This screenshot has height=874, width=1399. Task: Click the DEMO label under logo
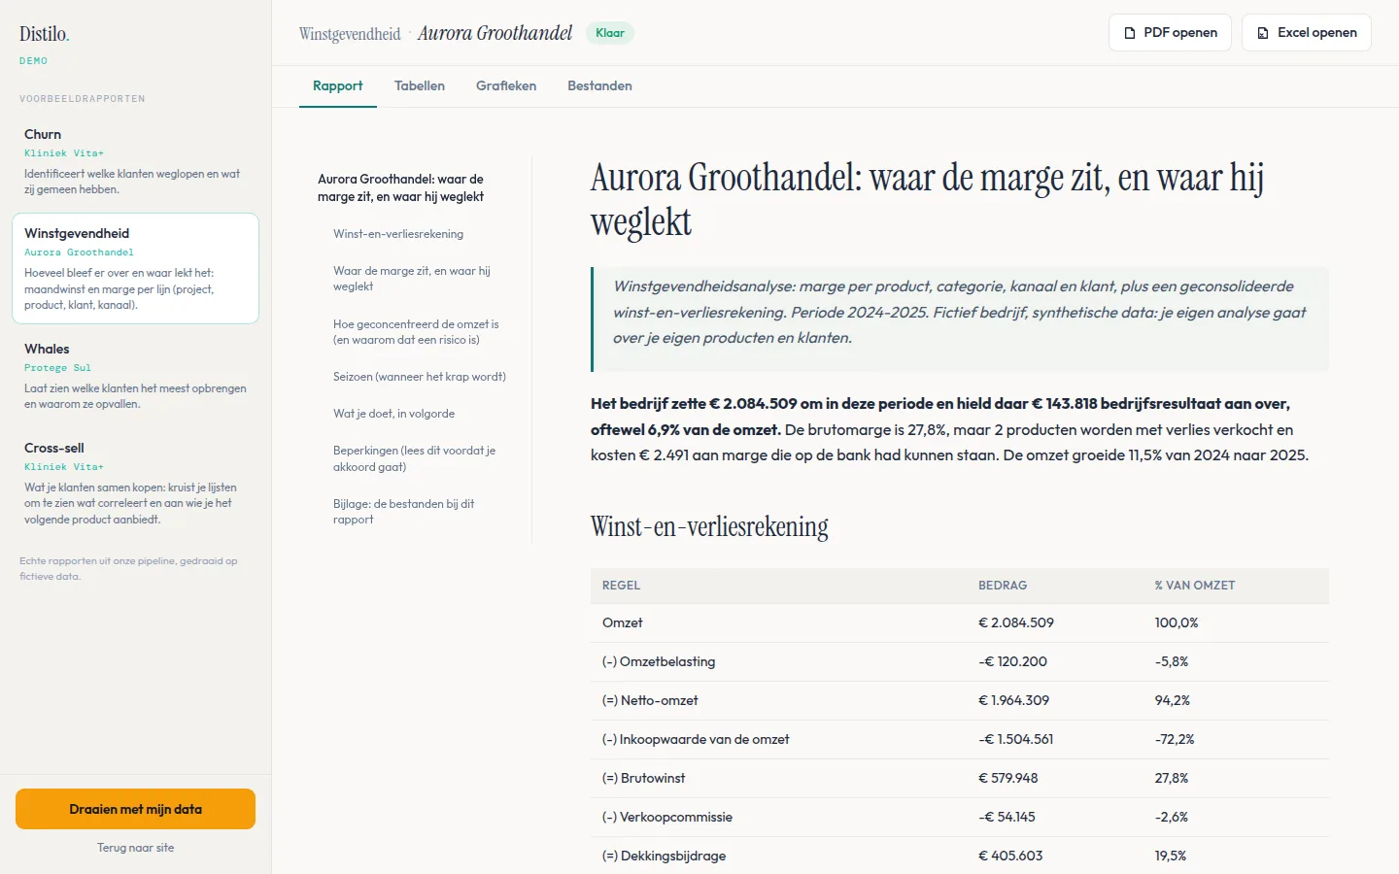click(x=33, y=60)
